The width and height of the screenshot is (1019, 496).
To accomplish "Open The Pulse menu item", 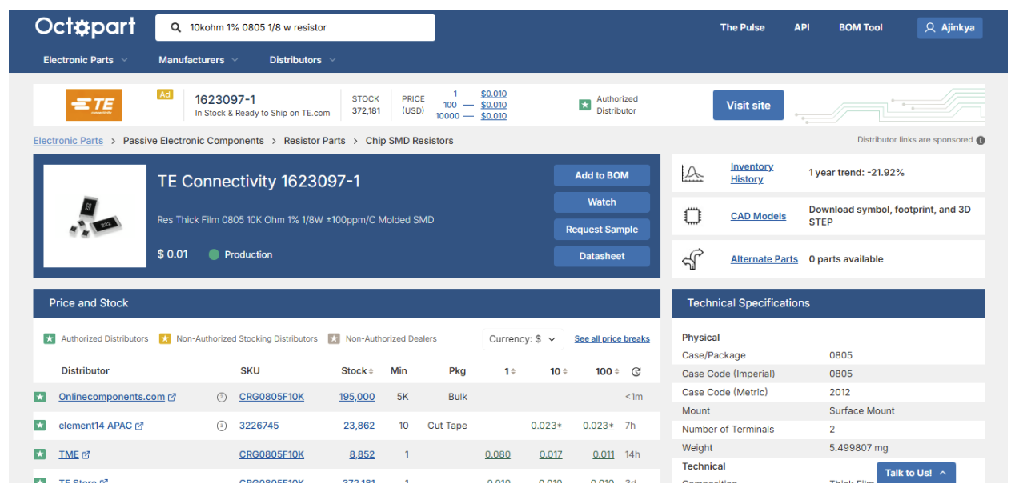I will click(x=741, y=27).
